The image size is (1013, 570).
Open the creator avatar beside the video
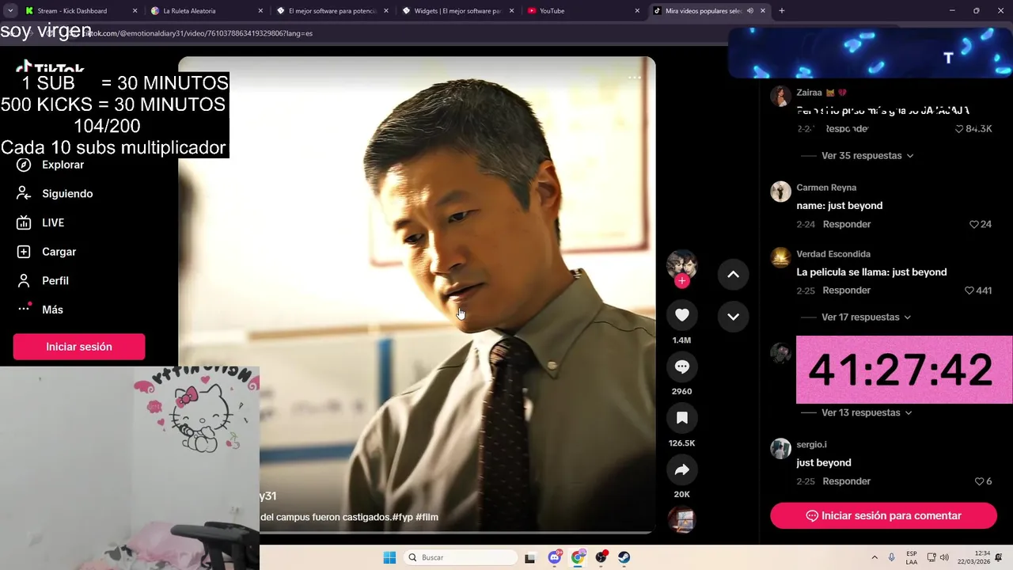tap(681, 265)
